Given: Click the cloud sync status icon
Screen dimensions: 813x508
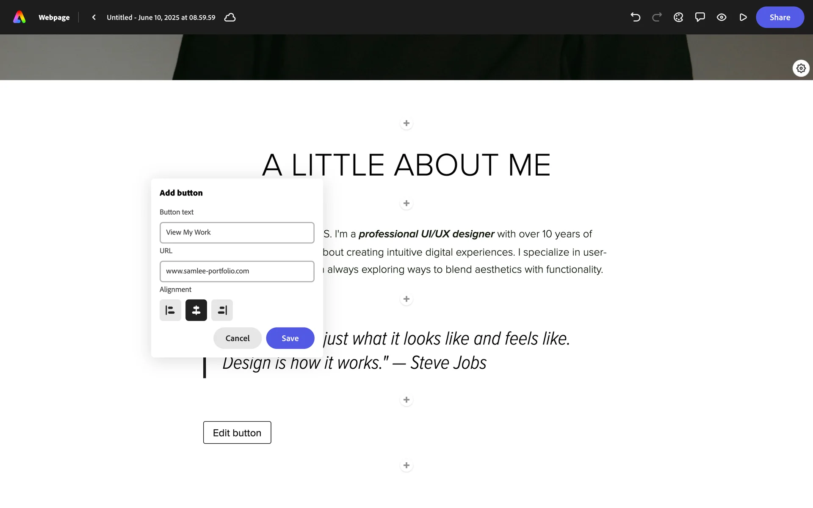Looking at the screenshot, I should [x=230, y=17].
